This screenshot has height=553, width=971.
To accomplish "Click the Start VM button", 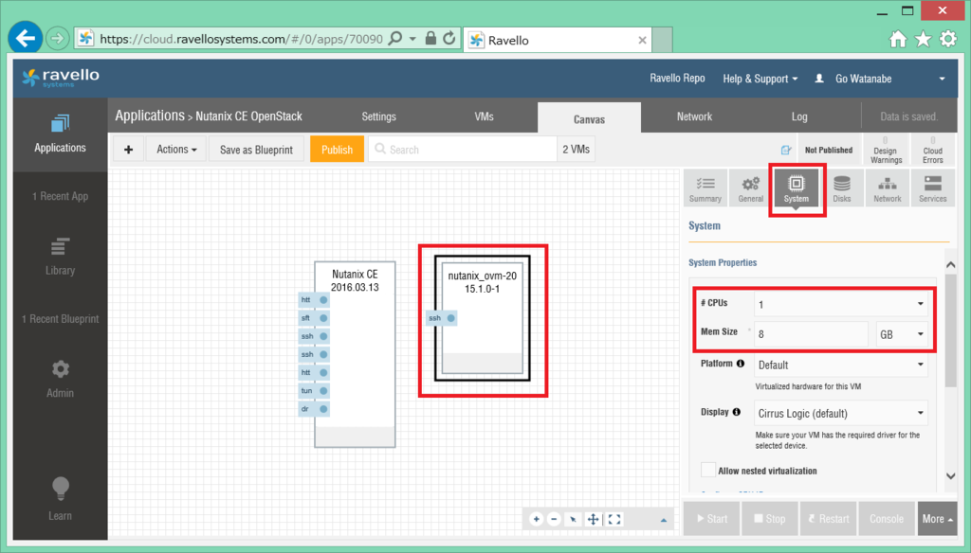I will point(711,519).
